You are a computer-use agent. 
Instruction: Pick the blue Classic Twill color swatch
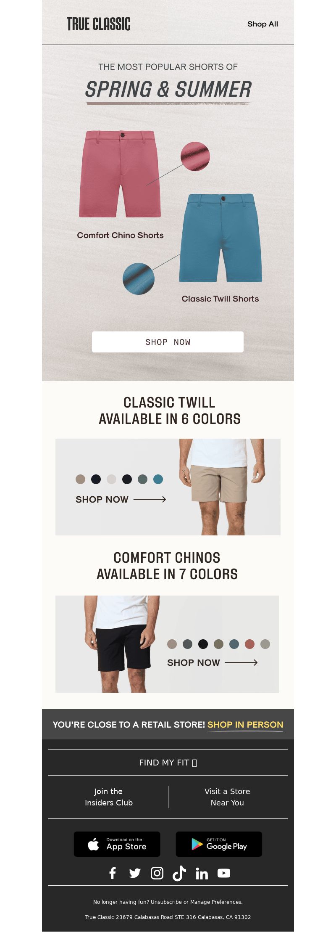click(x=158, y=479)
